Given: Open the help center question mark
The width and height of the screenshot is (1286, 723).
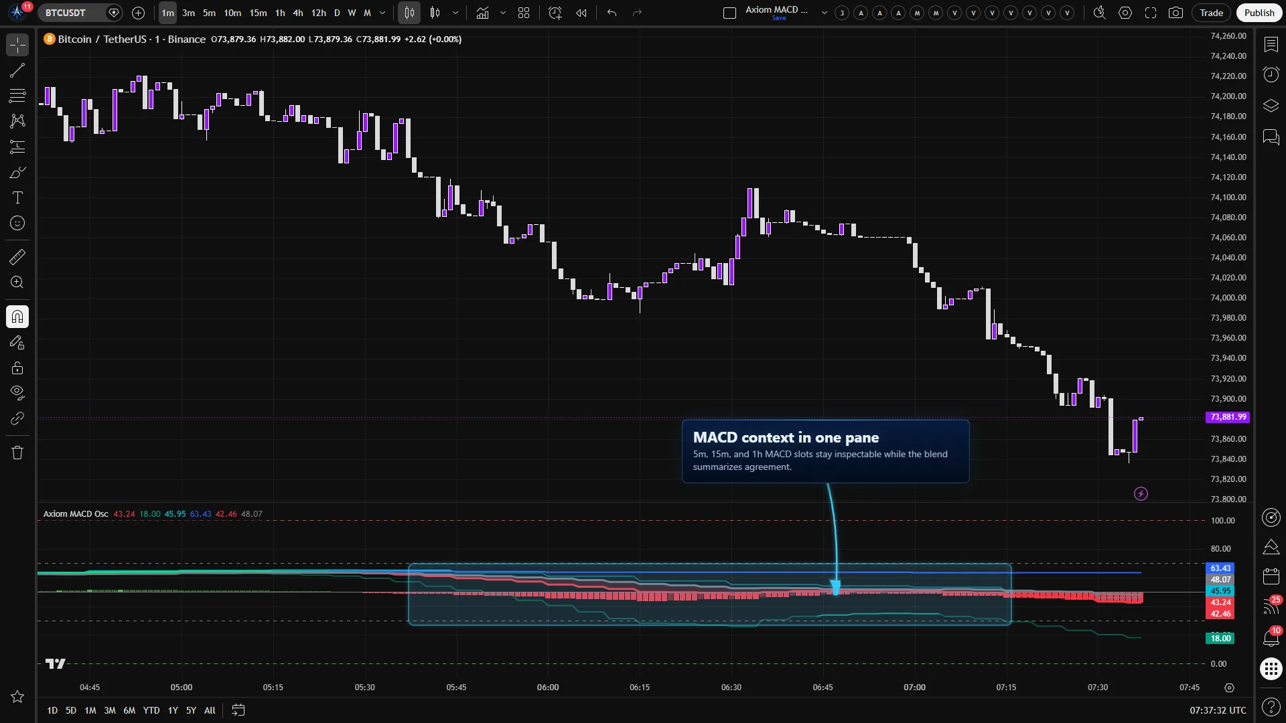Looking at the screenshot, I should [1271, 706].
